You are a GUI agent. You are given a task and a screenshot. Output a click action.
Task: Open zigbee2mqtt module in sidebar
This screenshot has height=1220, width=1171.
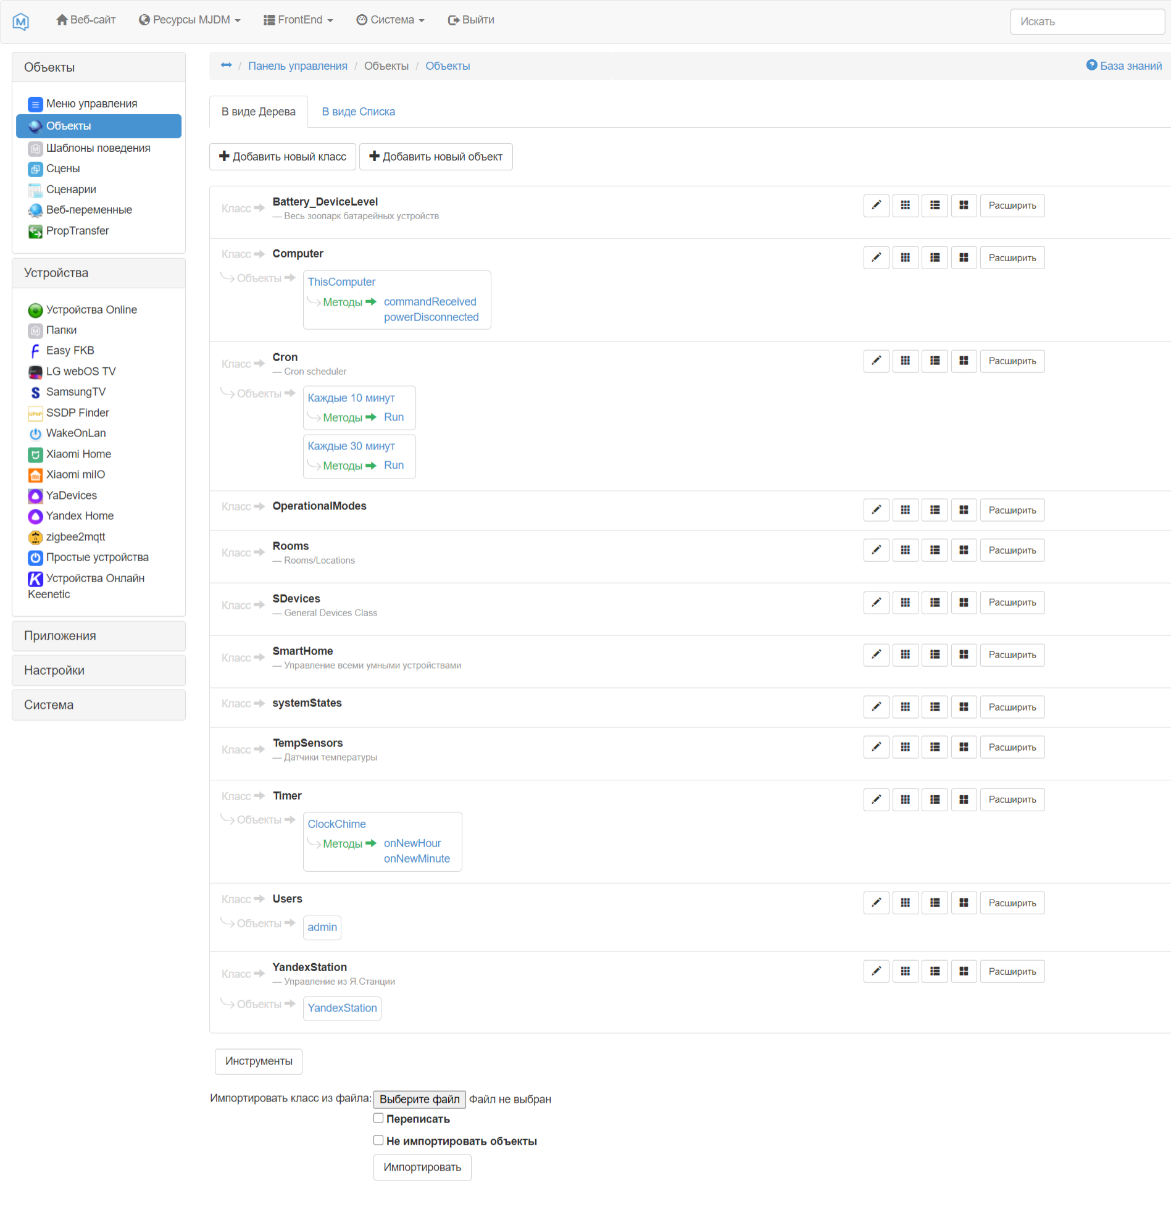point(75,537)
